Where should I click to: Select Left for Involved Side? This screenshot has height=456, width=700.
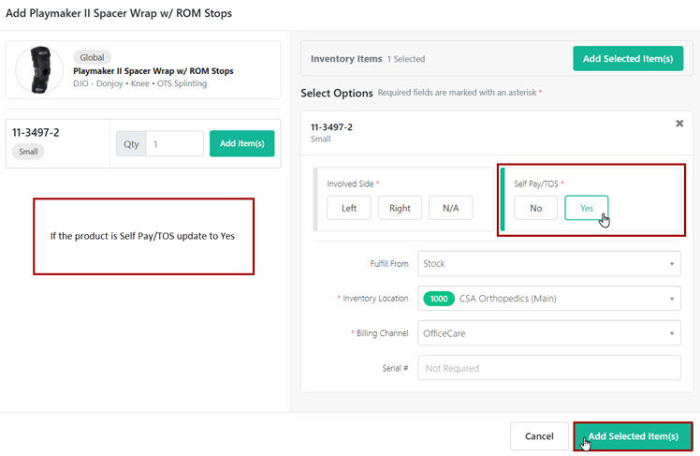[x=348, y=208]
